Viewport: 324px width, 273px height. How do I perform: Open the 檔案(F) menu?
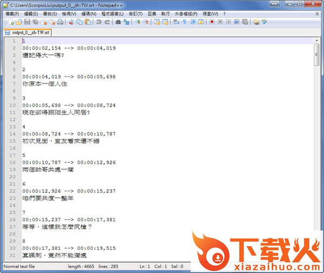12,13
